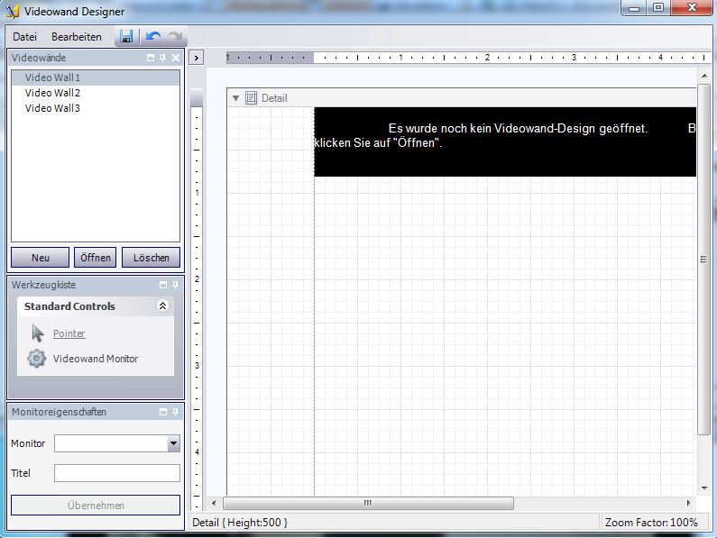This screenshot has width=717, height=538.
Task: Open the Datei menu
Action: (24, 37)
